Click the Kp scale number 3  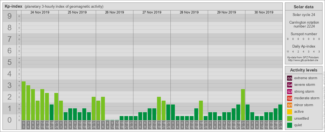coord(9,85)
